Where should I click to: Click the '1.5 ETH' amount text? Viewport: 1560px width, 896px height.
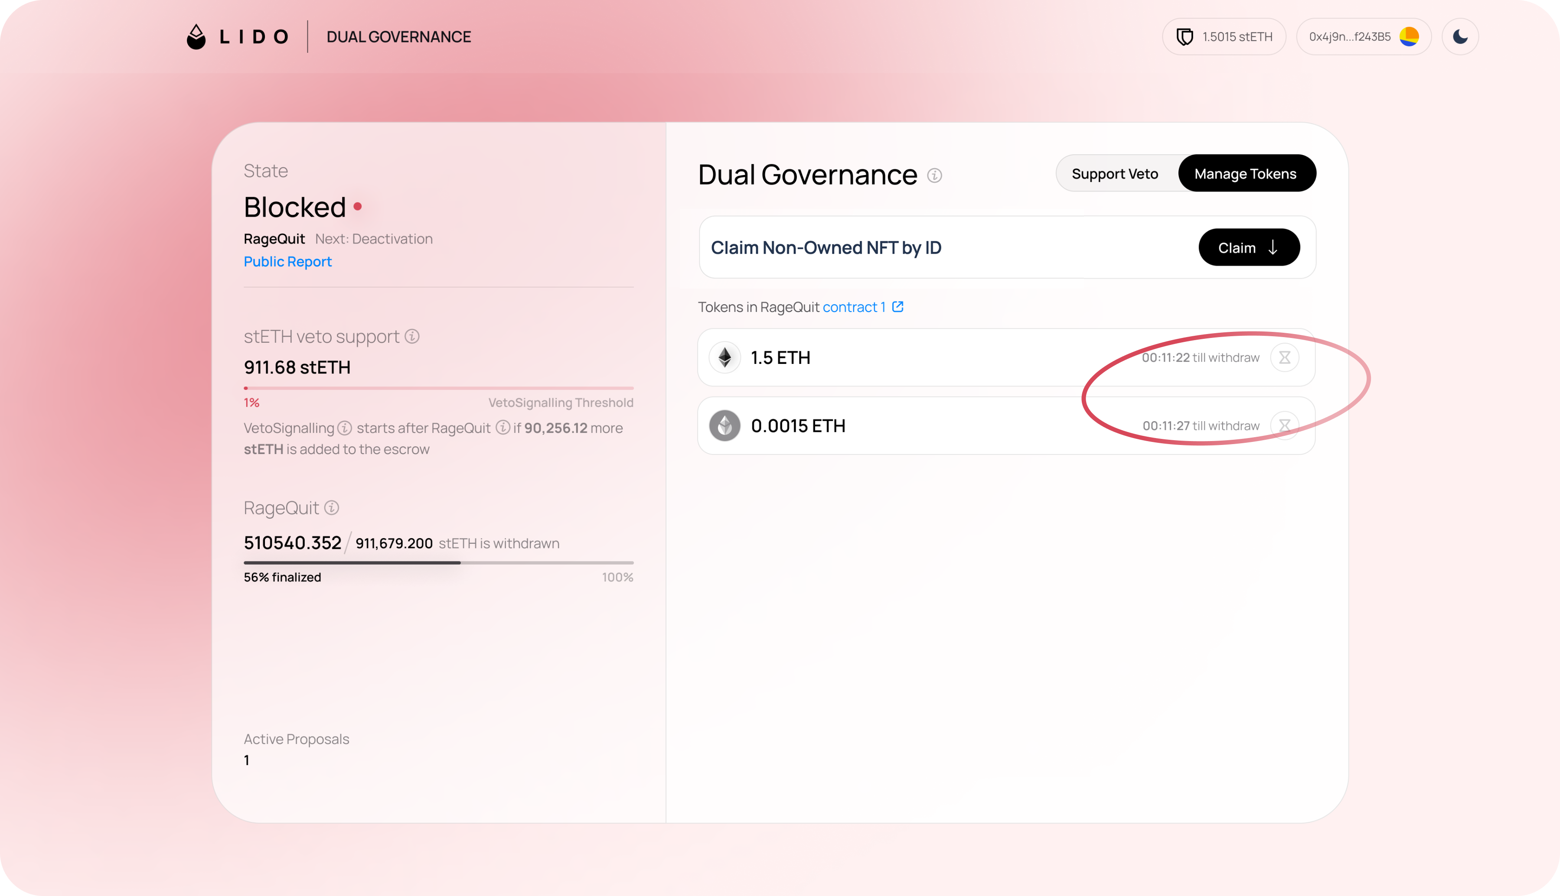pyautogui.click(x=780, y=357)
